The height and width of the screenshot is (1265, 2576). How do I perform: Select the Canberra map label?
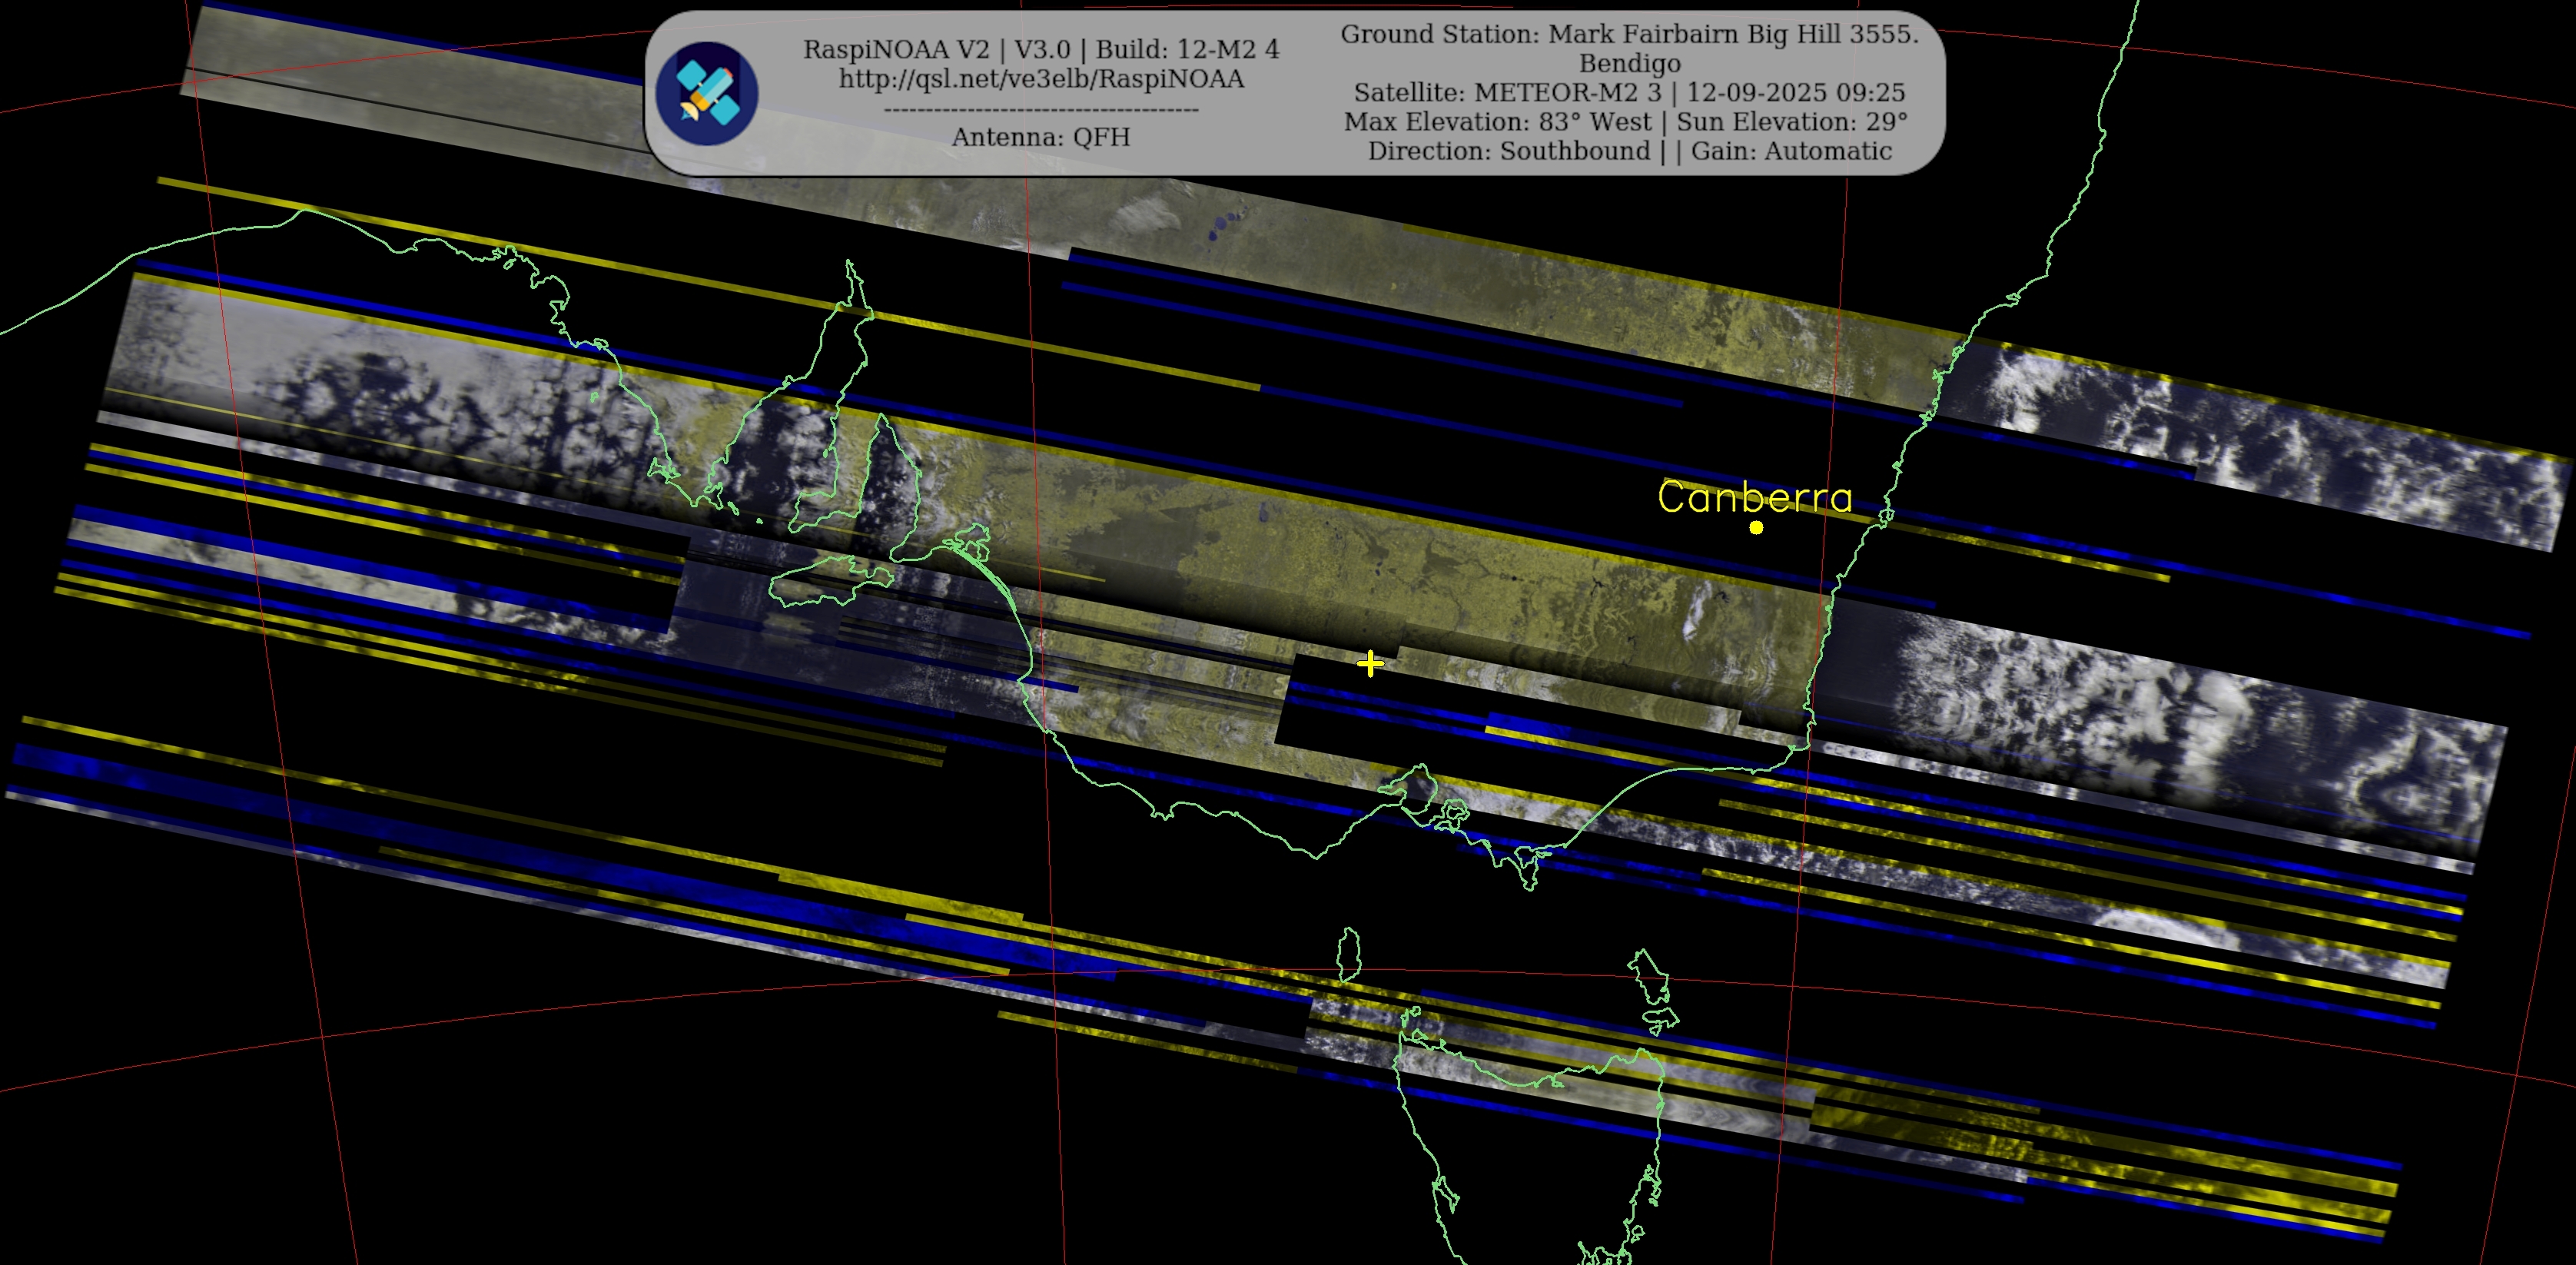coord(1754,497)
